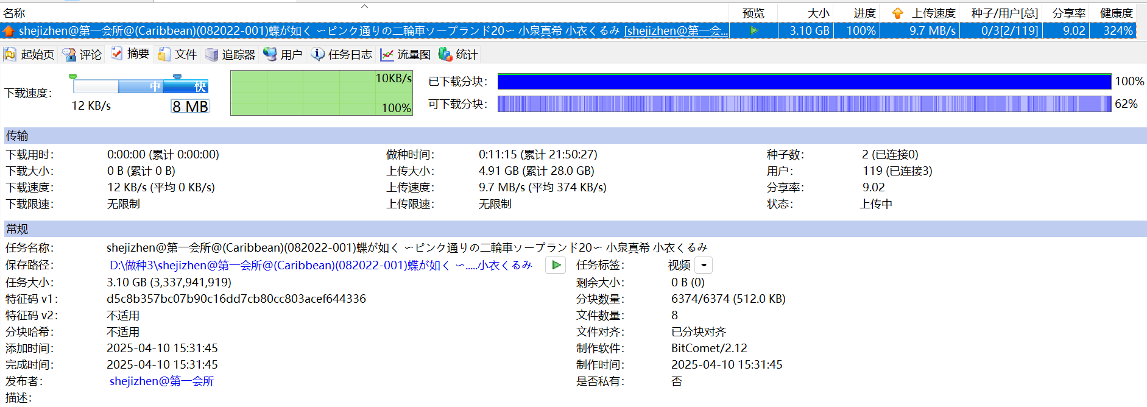
Task: Switch to the 评论 tab
Action: (82, 54)
